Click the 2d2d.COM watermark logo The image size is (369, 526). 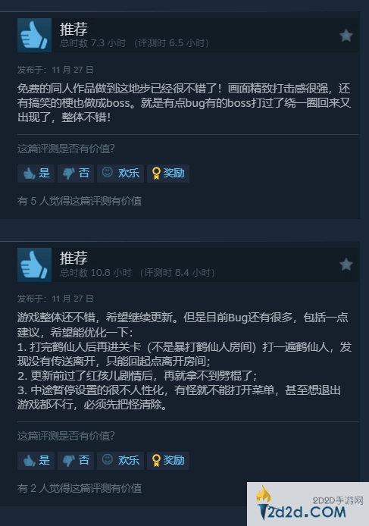pyautogui.click(x=308, y=504)
